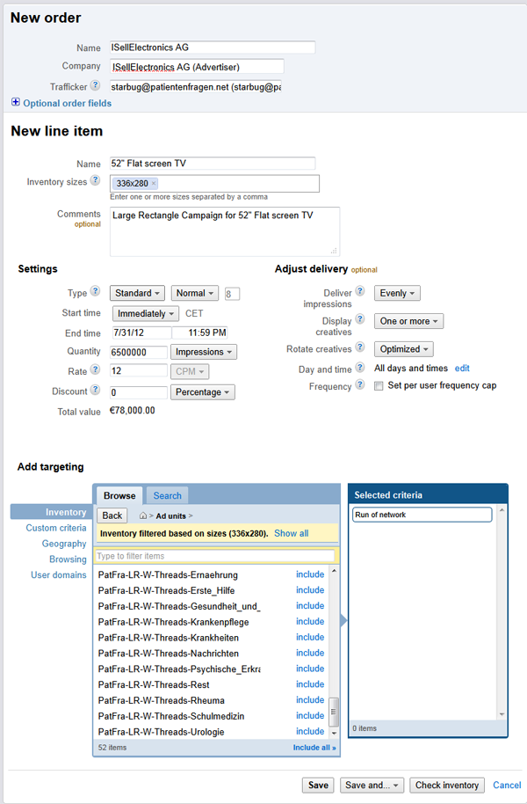527x804 pixels.
Task: Open the Optimized rotate creatives dropdown
Action: [403, 349]
